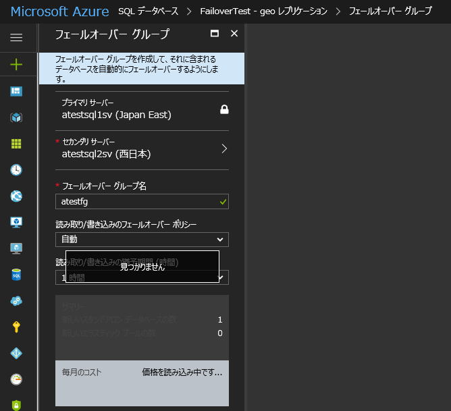Open the SQL databases sidebar icon

(x=16, y=275)
